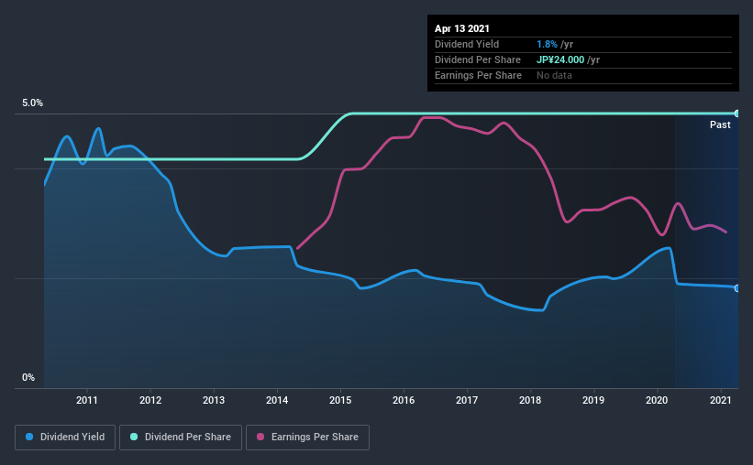Image resolution: width=753 pixels, height=465 pixels.
Task: Select the 2020 x-axis label
Action: tap(657, 400)
